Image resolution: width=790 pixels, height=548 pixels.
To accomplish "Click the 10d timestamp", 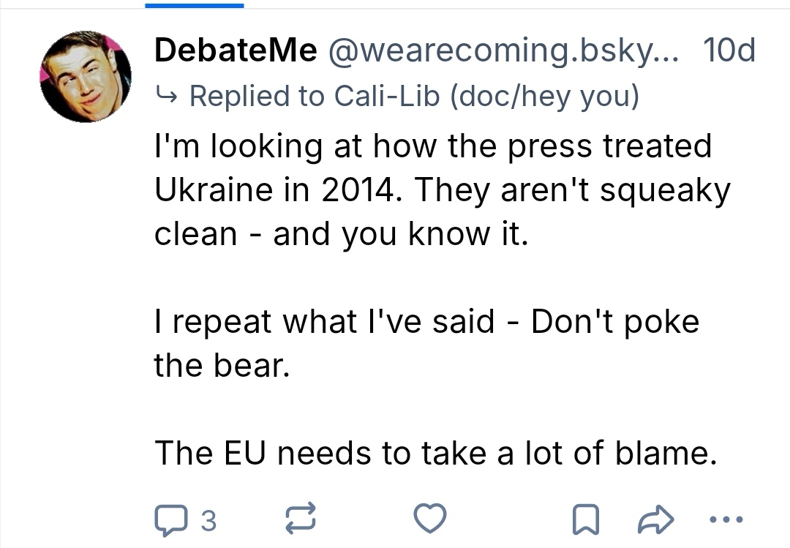I will pos(728,51).
